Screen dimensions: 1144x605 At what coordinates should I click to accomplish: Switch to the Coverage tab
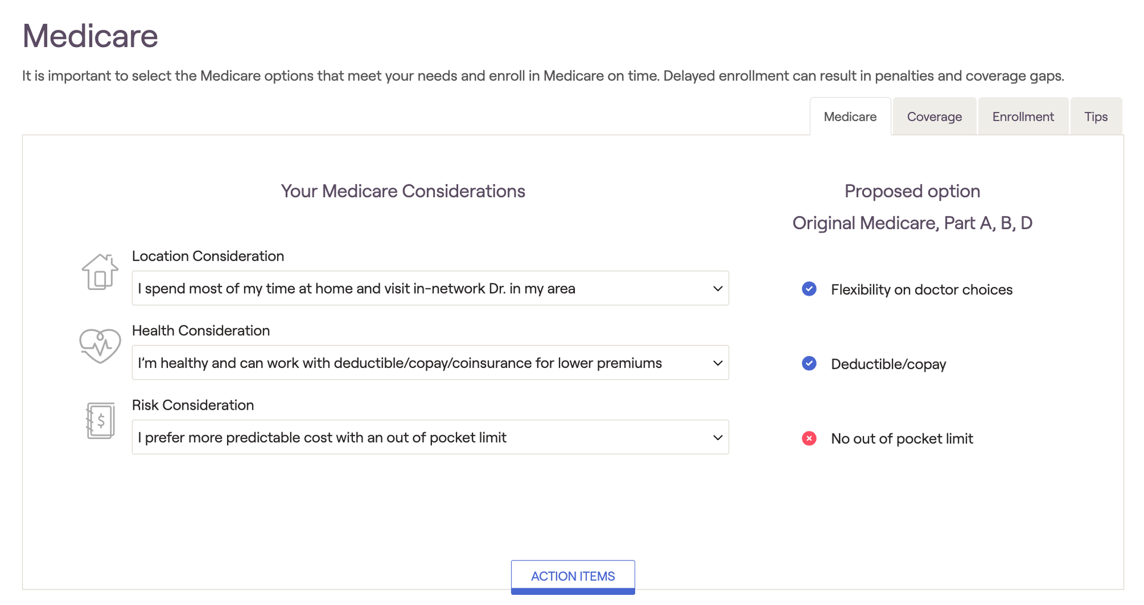(x=934, y=117)
